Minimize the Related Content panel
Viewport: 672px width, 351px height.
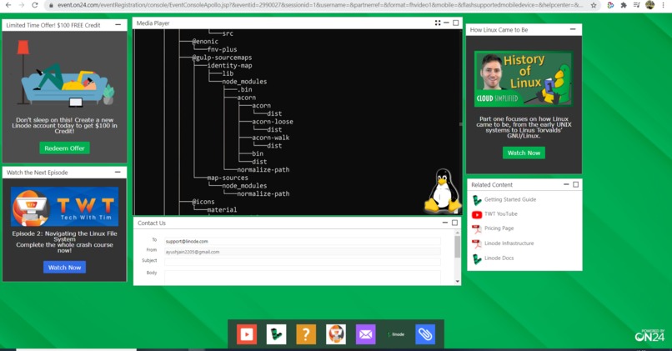566,184
